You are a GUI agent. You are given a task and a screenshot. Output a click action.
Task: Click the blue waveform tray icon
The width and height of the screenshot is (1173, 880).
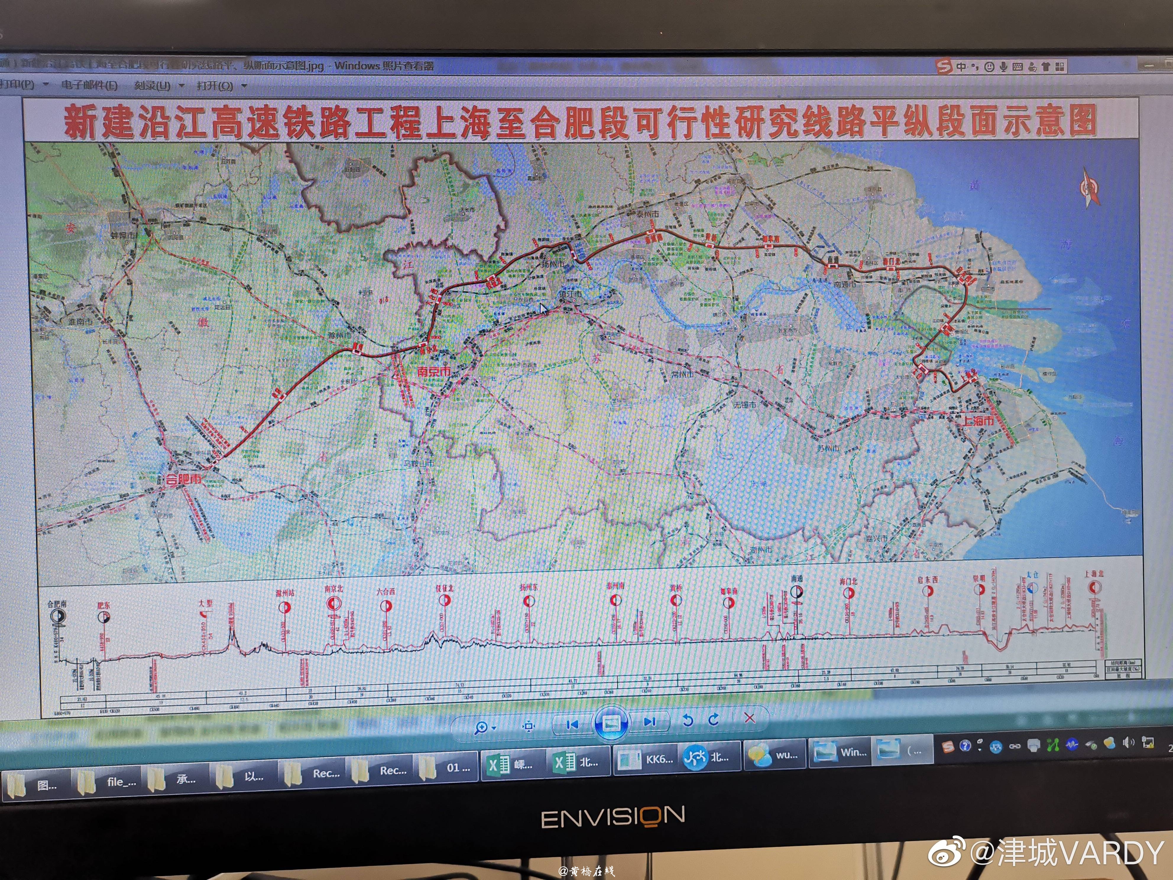pos(1072,744)
